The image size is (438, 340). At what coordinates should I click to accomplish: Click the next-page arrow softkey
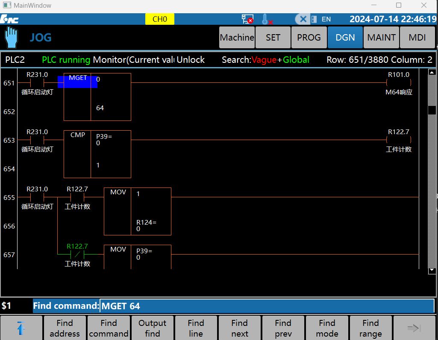414,328
